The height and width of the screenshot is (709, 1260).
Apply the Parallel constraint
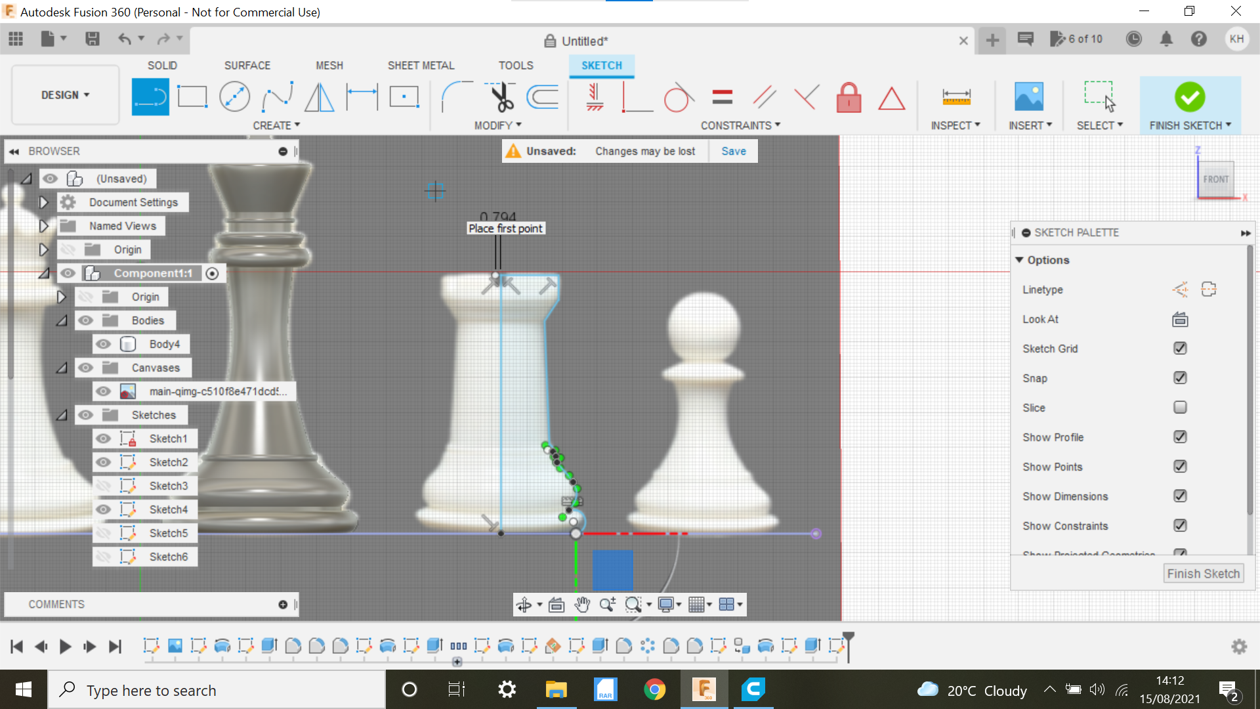tap(764, 97)
